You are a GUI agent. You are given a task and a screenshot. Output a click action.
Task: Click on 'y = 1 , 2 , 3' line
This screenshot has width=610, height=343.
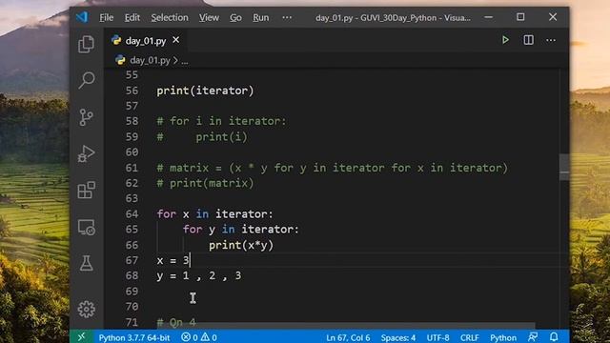point(199,275)
